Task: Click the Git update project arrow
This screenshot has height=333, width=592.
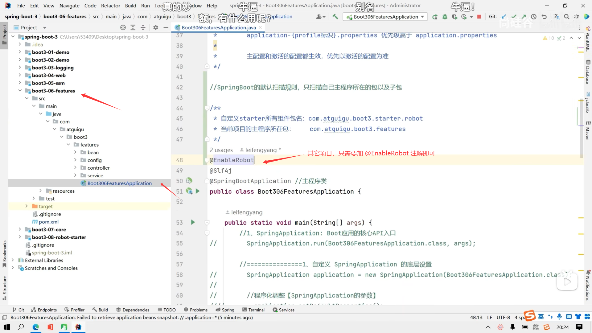Action: click(504, 17)
